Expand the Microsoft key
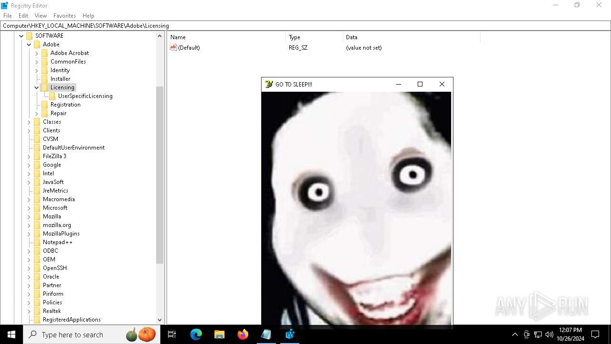Screen dimensions: 611x344 29,208
